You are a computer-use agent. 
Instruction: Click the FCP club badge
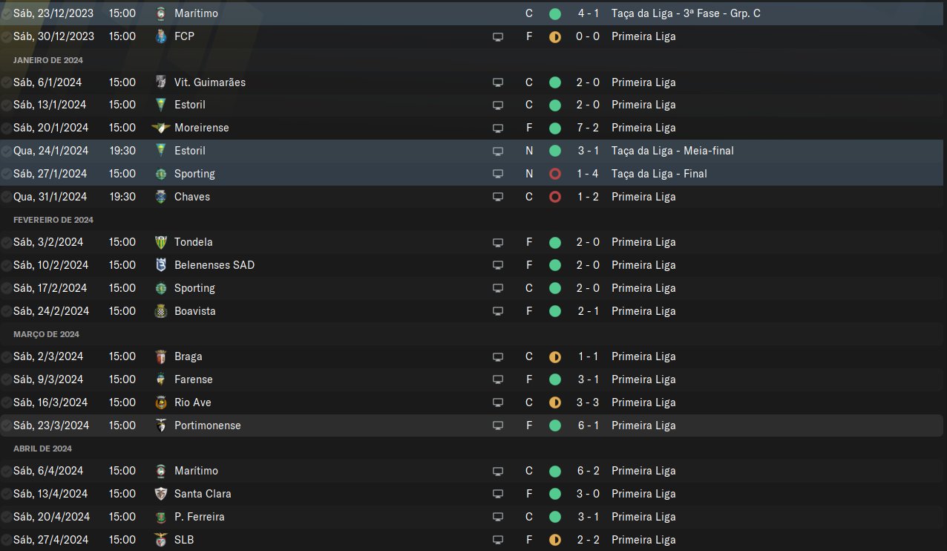(161, 36)
